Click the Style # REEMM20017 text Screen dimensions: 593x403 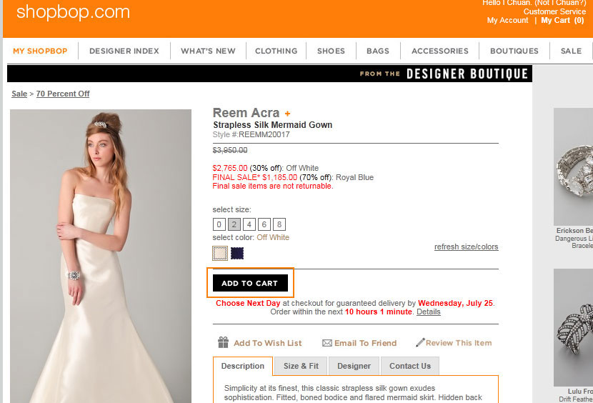[251, 135]
